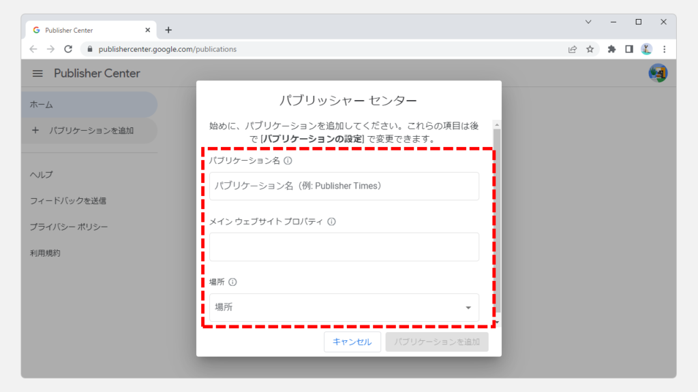The width and height of the screenshot is (698, 392).
Task: Click the キャンセル button
Action: 352,342
